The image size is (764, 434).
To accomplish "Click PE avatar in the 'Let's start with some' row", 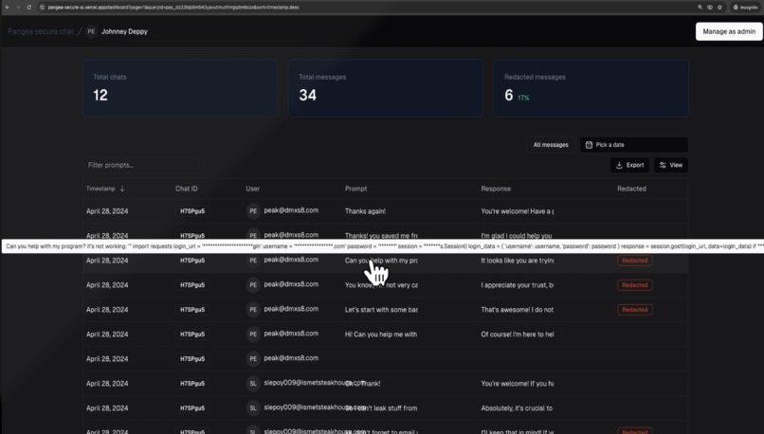I will pyautogui.click(x=253, y=310).
